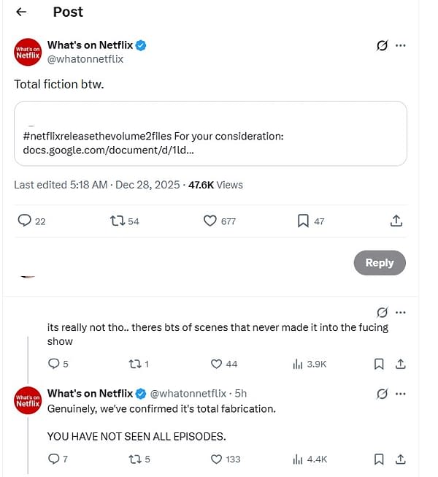The image size is (438, 477).
Task: Go back using the back arrow
Action: coord(21,12)
